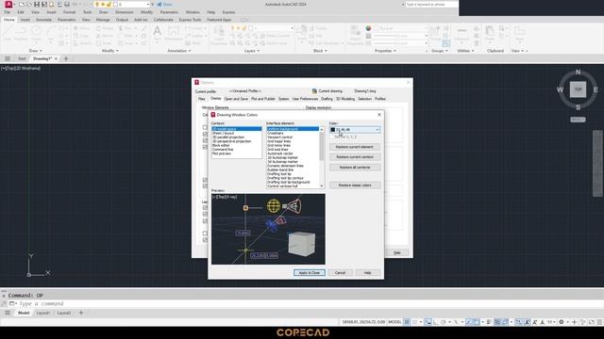The image size is (604, 339).
Task: Click Restore all contexts button
Action: click(355, 168)
